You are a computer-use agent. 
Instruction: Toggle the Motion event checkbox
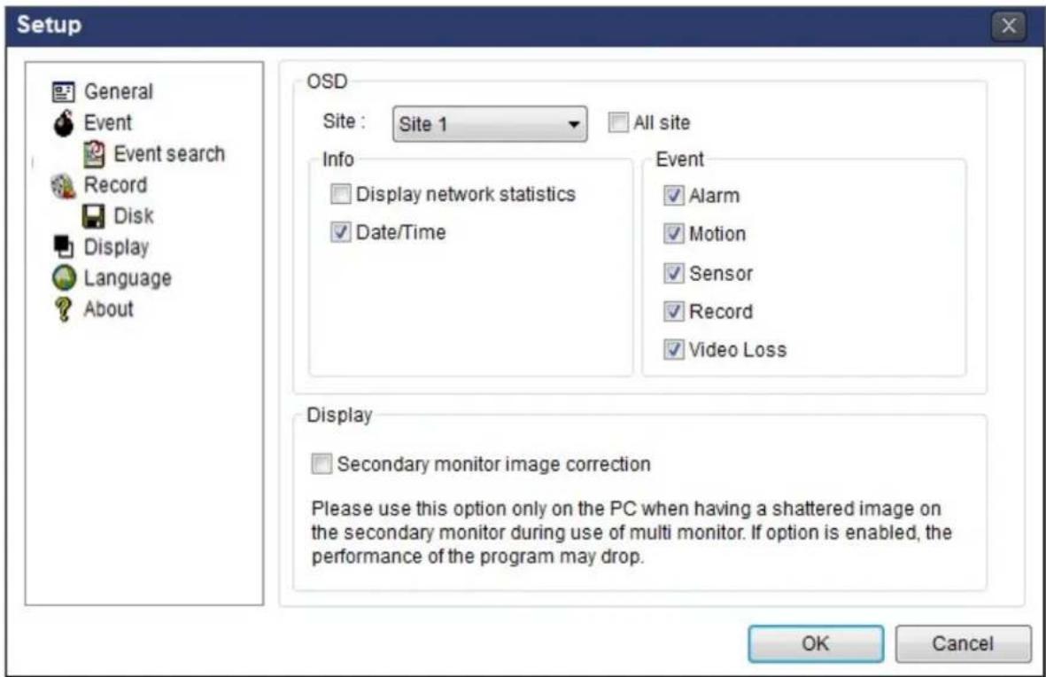coord(674,234)
